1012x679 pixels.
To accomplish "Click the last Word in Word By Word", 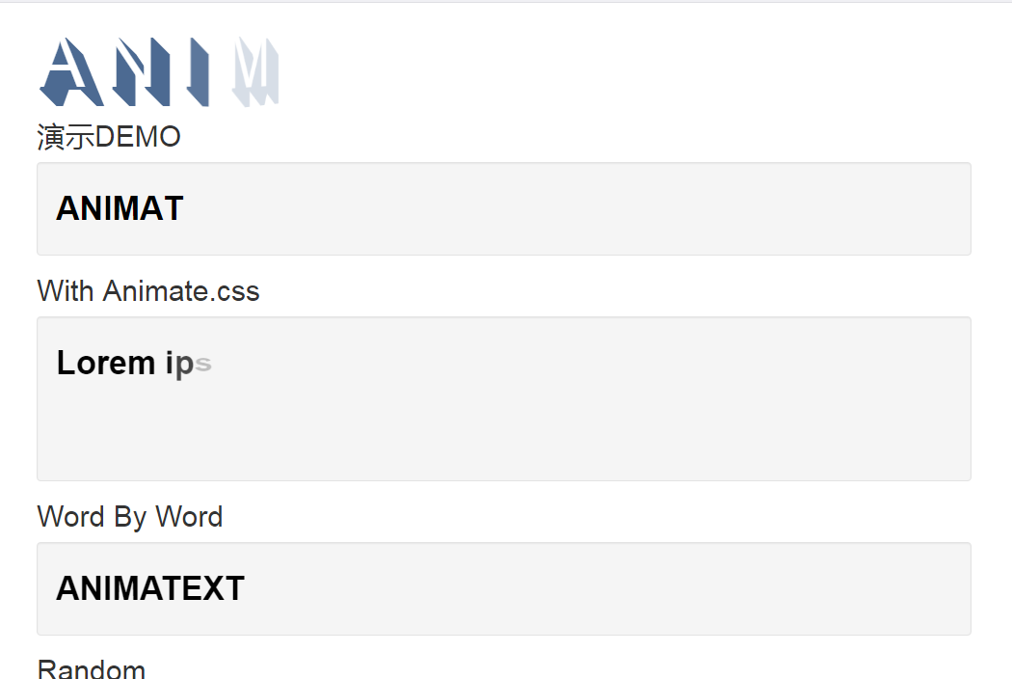I will [189, 517].
